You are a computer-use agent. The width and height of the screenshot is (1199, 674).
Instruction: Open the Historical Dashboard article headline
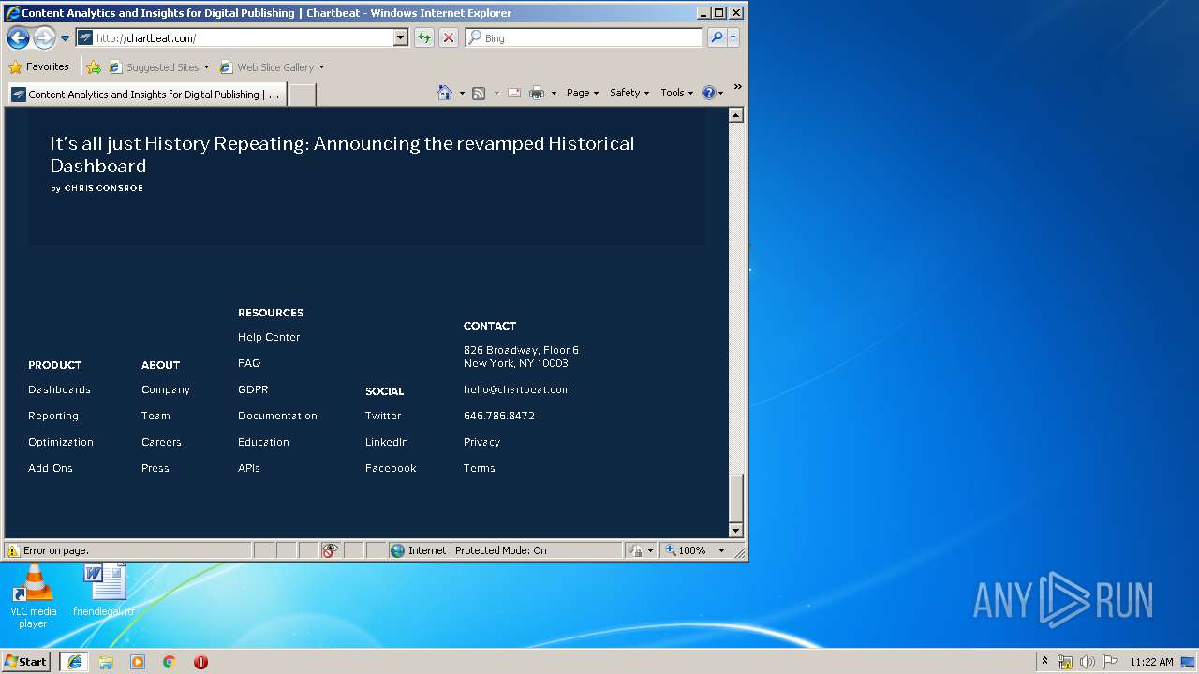click(342, 154)
